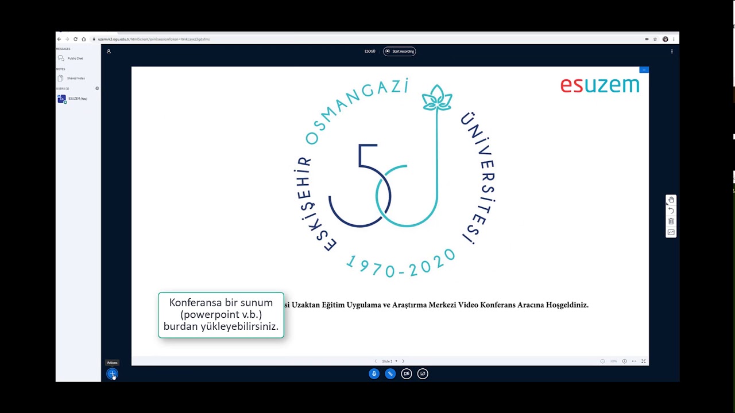Make presentation fullscreen
This screenshot has height=413, width=735.
pyautogui.click(x=644, y=361)
